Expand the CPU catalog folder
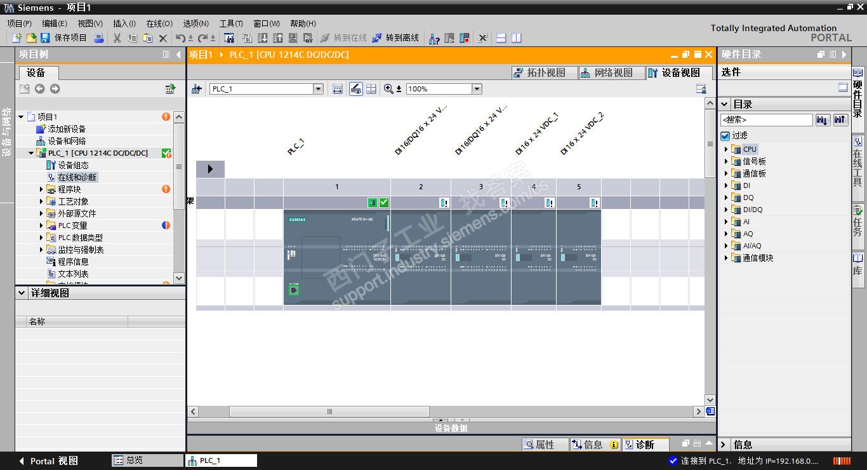The image size is (867, 470). tap(726, 149)
